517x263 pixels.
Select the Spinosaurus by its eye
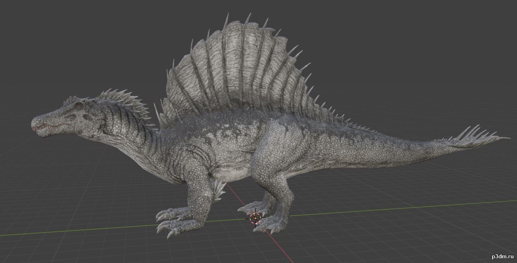[x=80, y=107]
